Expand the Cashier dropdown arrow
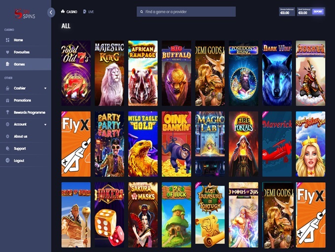335x252 pixels. point(45,88)
